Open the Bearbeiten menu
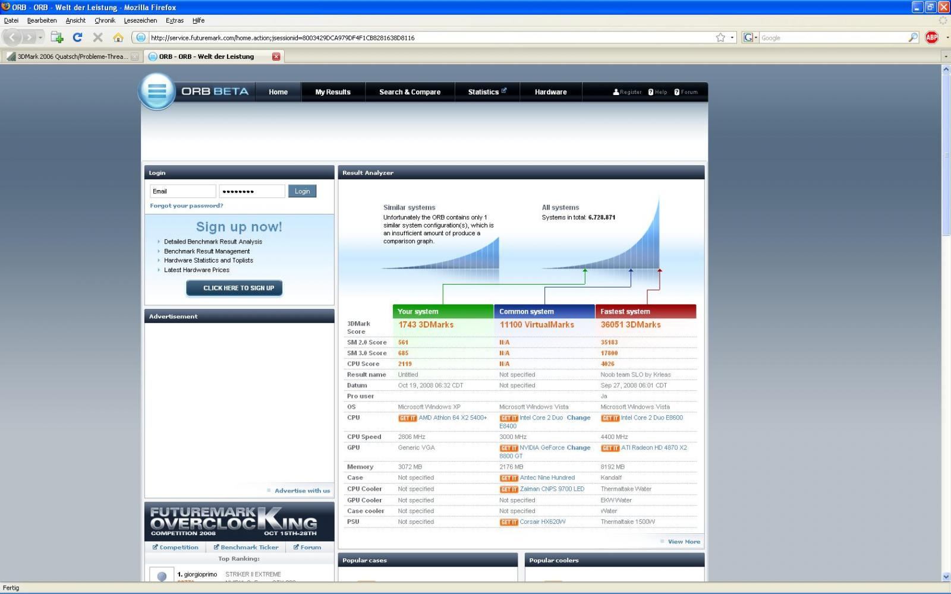 (x=42, y=20)
